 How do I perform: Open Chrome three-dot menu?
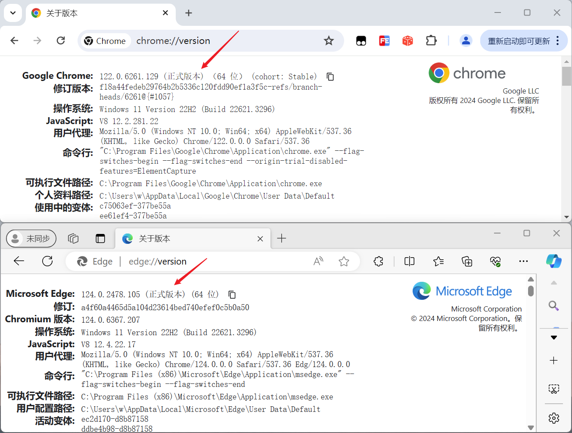pos(558,41)
